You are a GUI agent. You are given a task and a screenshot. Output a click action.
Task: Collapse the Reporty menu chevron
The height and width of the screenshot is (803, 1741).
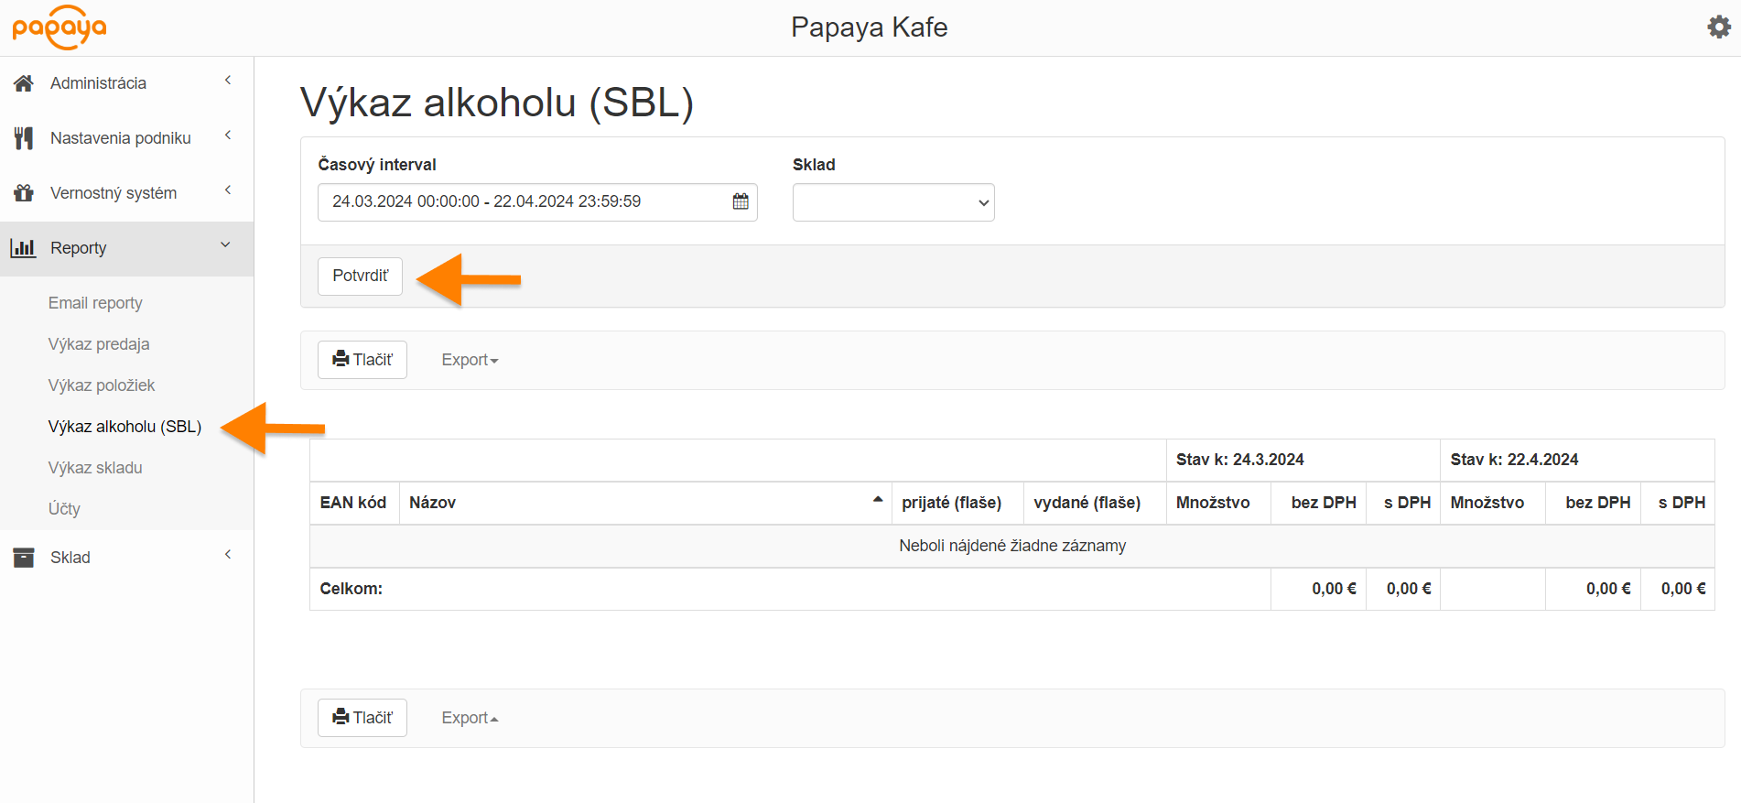click(226, 245)
